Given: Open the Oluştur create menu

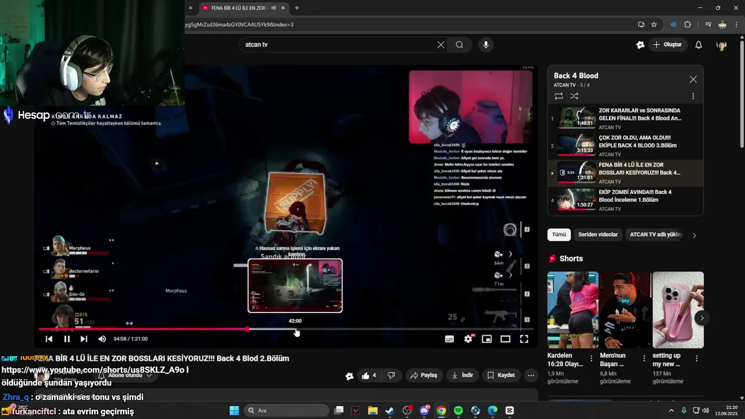Looking at the screenshot, I should 668,45.
